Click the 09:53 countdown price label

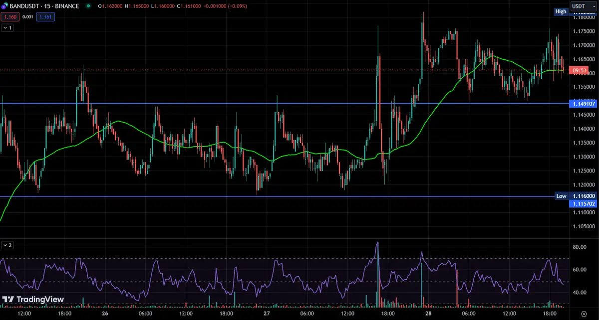580,70
